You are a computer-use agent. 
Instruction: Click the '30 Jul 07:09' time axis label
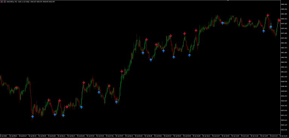click(x=90, y=136)
